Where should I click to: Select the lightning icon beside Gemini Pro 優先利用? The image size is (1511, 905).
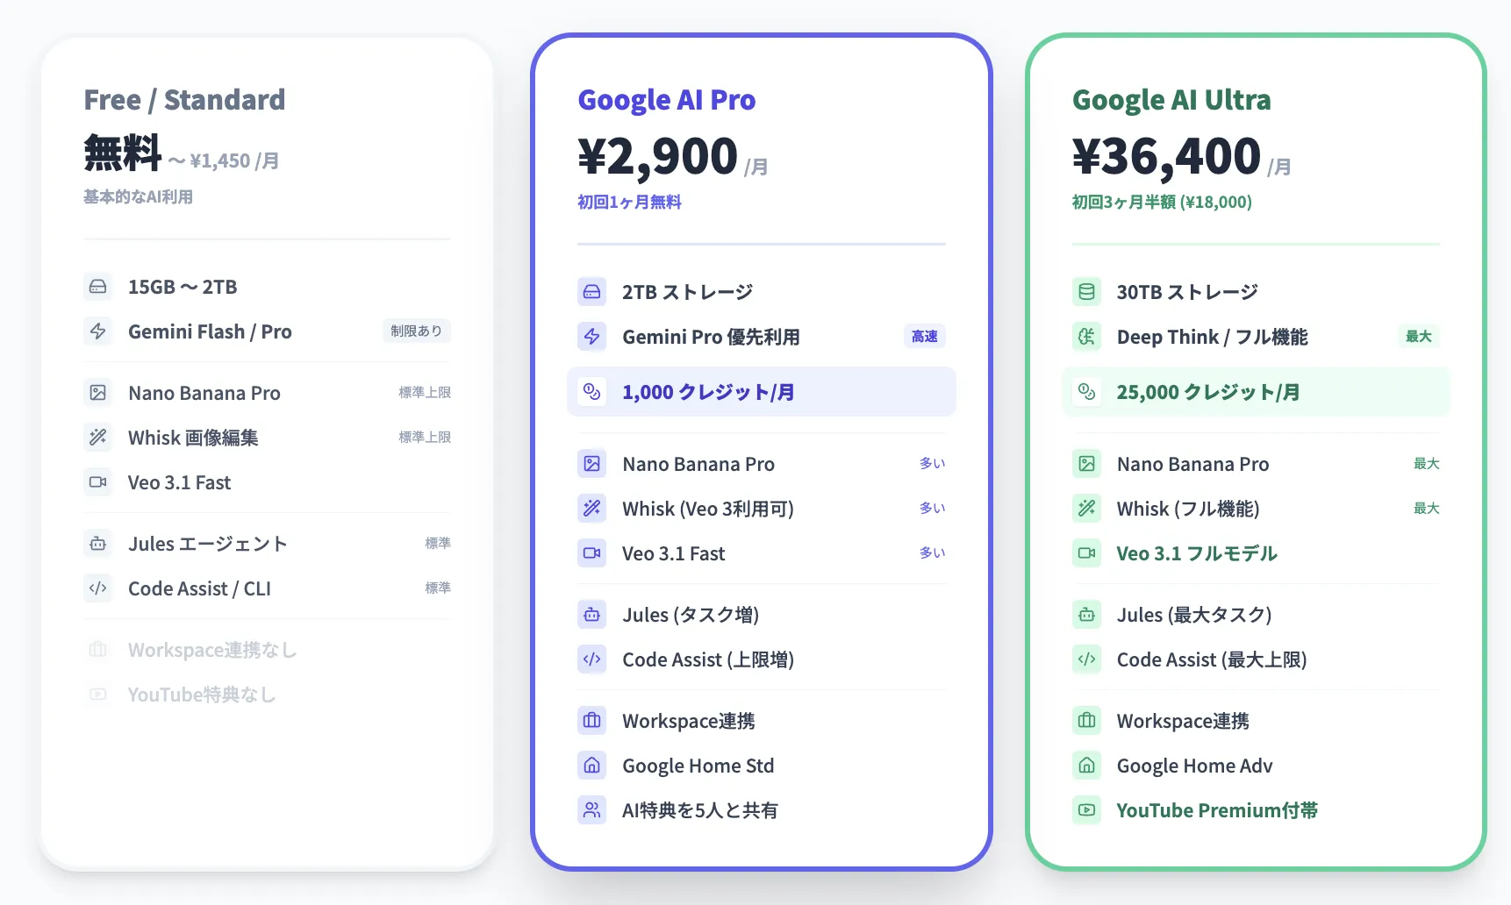pos(592,336)
